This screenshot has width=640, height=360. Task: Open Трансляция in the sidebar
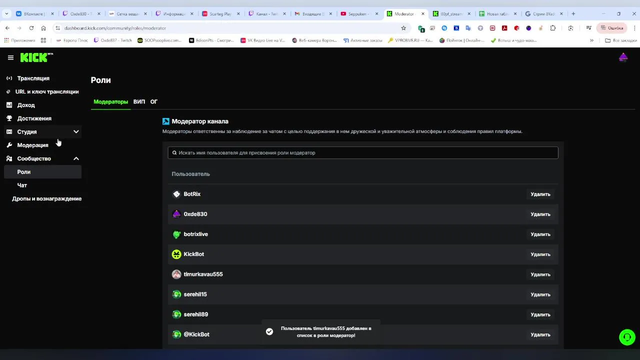pos(33,78)
